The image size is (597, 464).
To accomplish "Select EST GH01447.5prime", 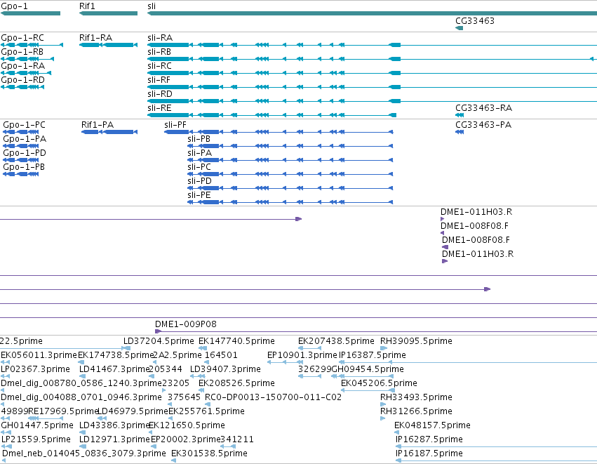I will [37, 425].
